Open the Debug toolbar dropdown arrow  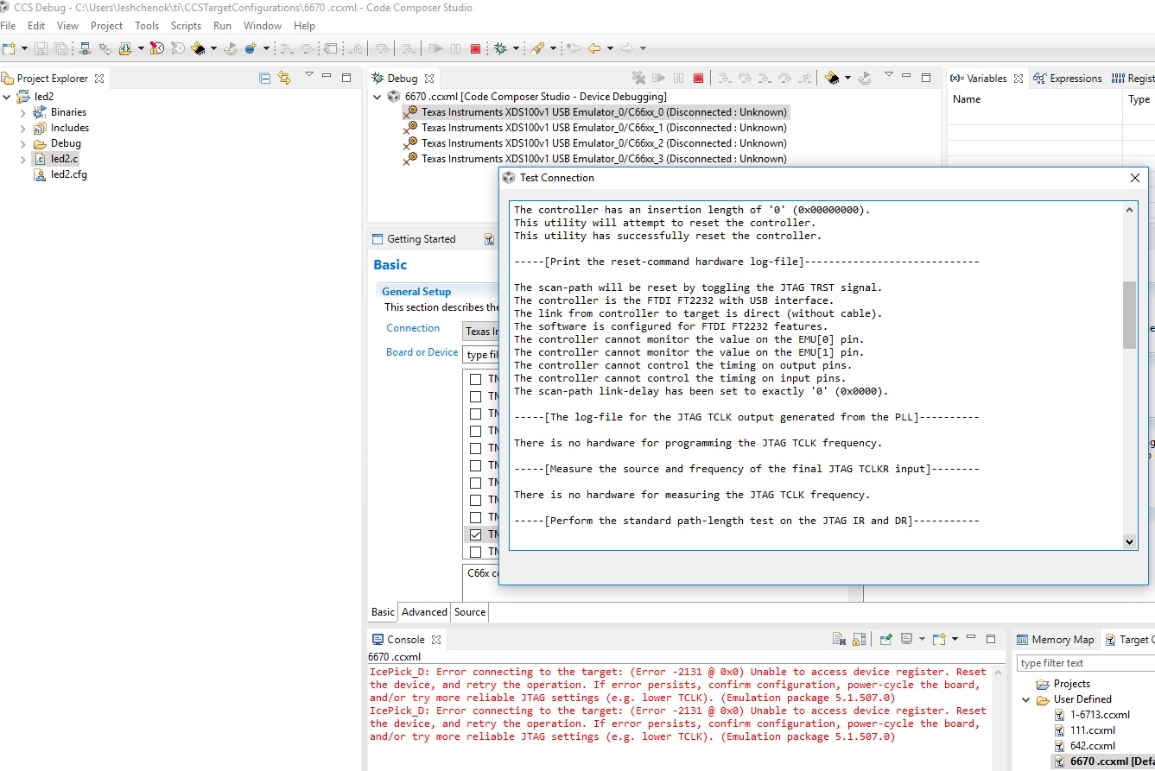click(x=515, y=49)
